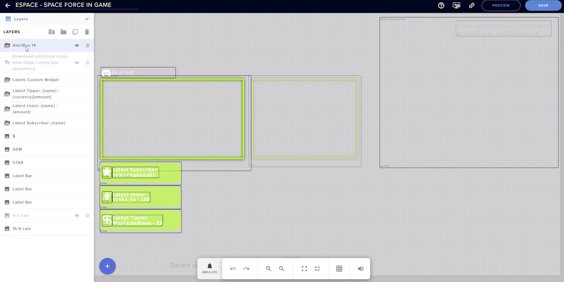This screenshot has width=564, height=282.
Task: Select the Download additional icons text layer
Action: [x=47, y=63]
